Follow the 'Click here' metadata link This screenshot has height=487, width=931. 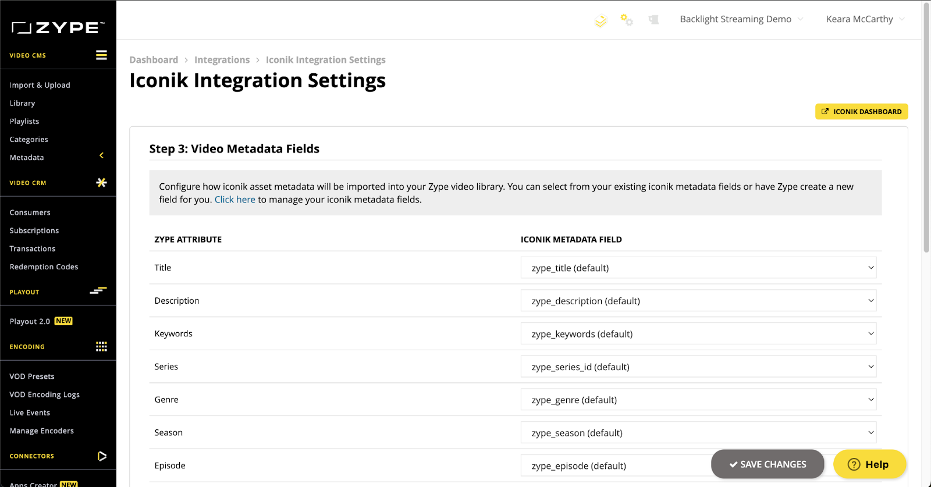(x=235, y=200)
